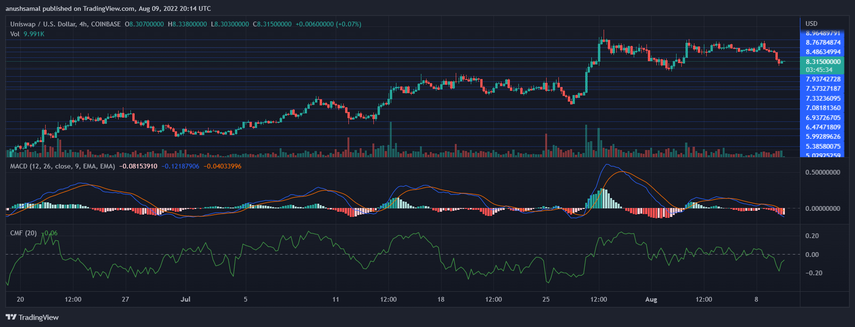Click the Vol 9.991K volume label
This screenshot has height=327, width=855.
coord(27,34)
